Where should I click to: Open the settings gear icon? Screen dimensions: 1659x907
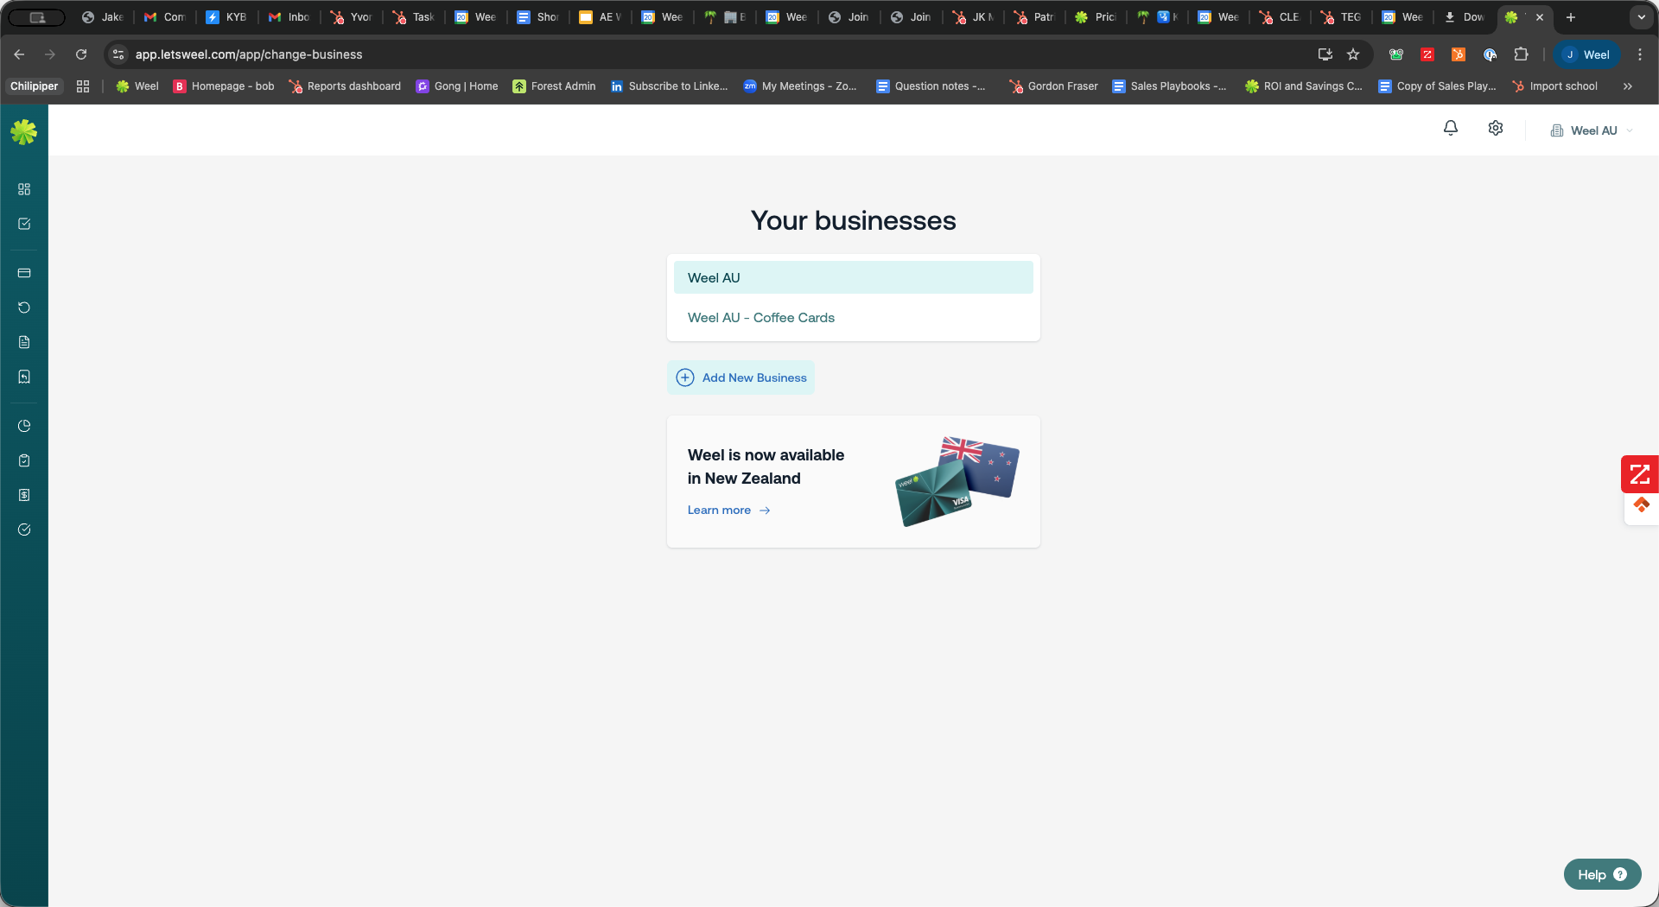1496,128
